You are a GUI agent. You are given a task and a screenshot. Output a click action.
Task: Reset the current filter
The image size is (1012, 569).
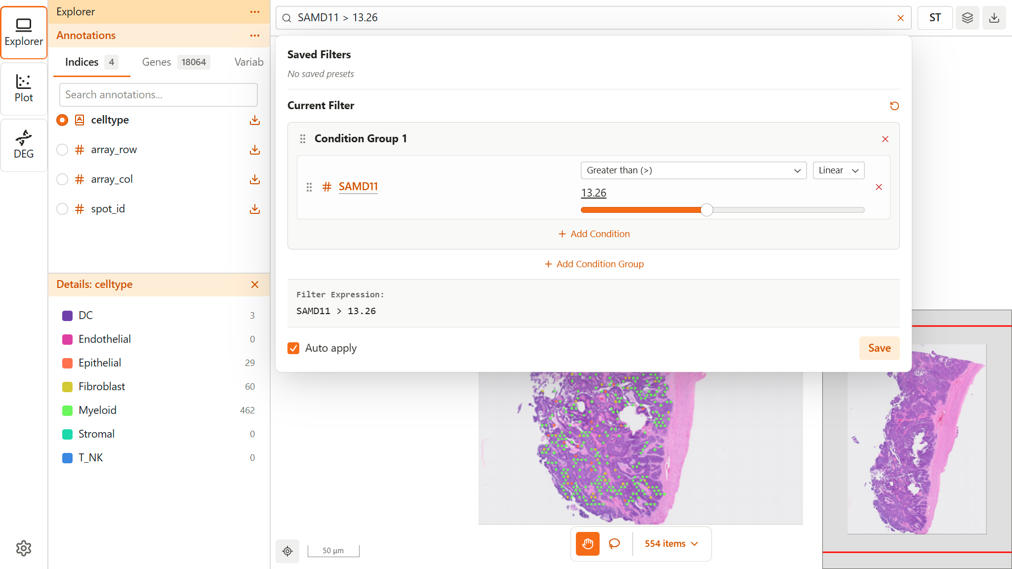tap(894, 106)
